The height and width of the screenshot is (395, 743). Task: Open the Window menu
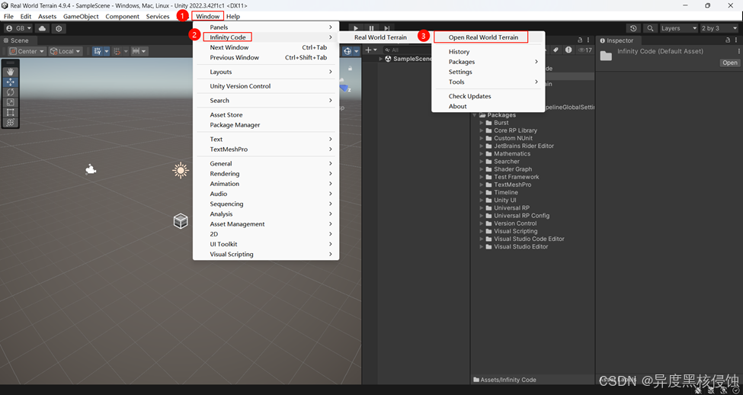click(207, 16)
